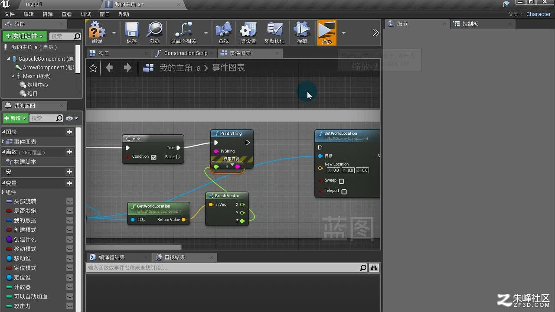Open the 调试 menu

pyautogui.click(x=86, y=14)
